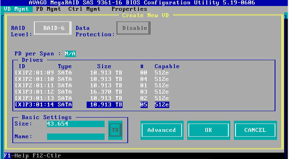289x159 pixels.
Task: Click SATA type of drive P2:01:10
Action: [65, 79]
